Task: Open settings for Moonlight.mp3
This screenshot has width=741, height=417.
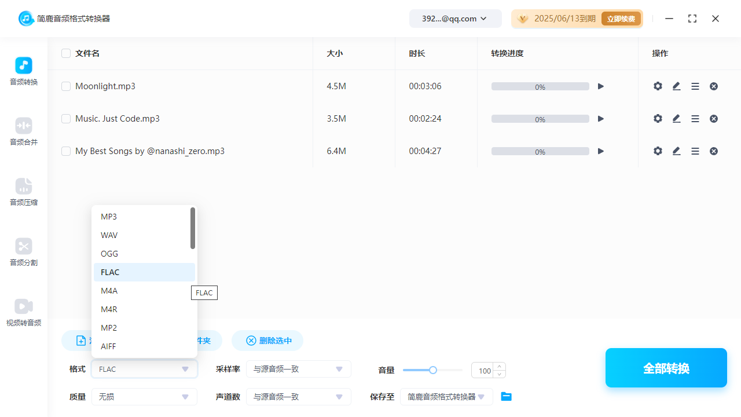Action: 658,86
